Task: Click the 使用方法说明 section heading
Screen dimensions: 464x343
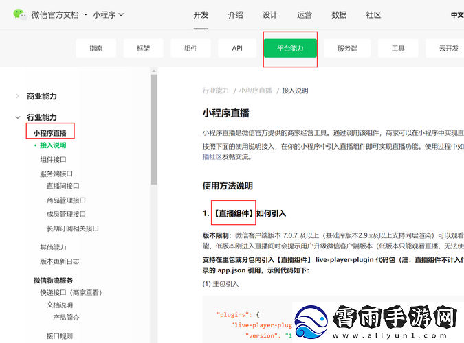Action: click(x=228, y=186)
